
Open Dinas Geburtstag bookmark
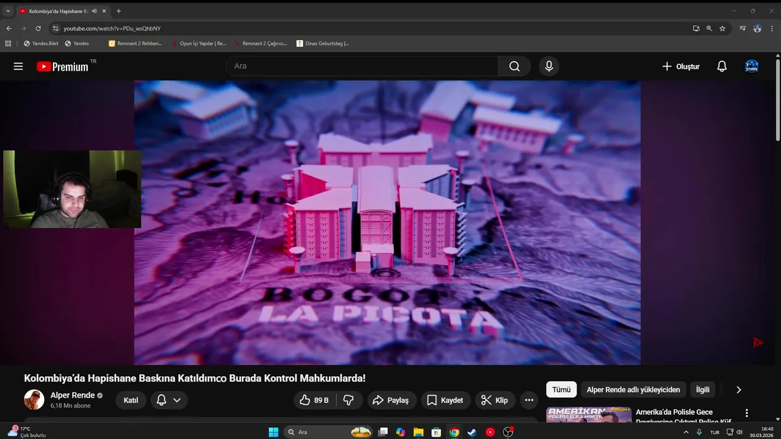(323, 43)
